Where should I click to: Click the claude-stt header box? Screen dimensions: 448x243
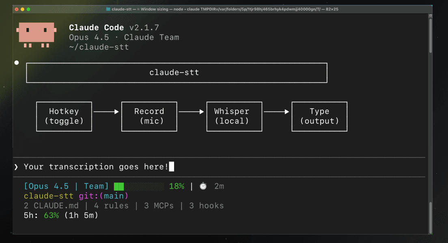(177, 73)
